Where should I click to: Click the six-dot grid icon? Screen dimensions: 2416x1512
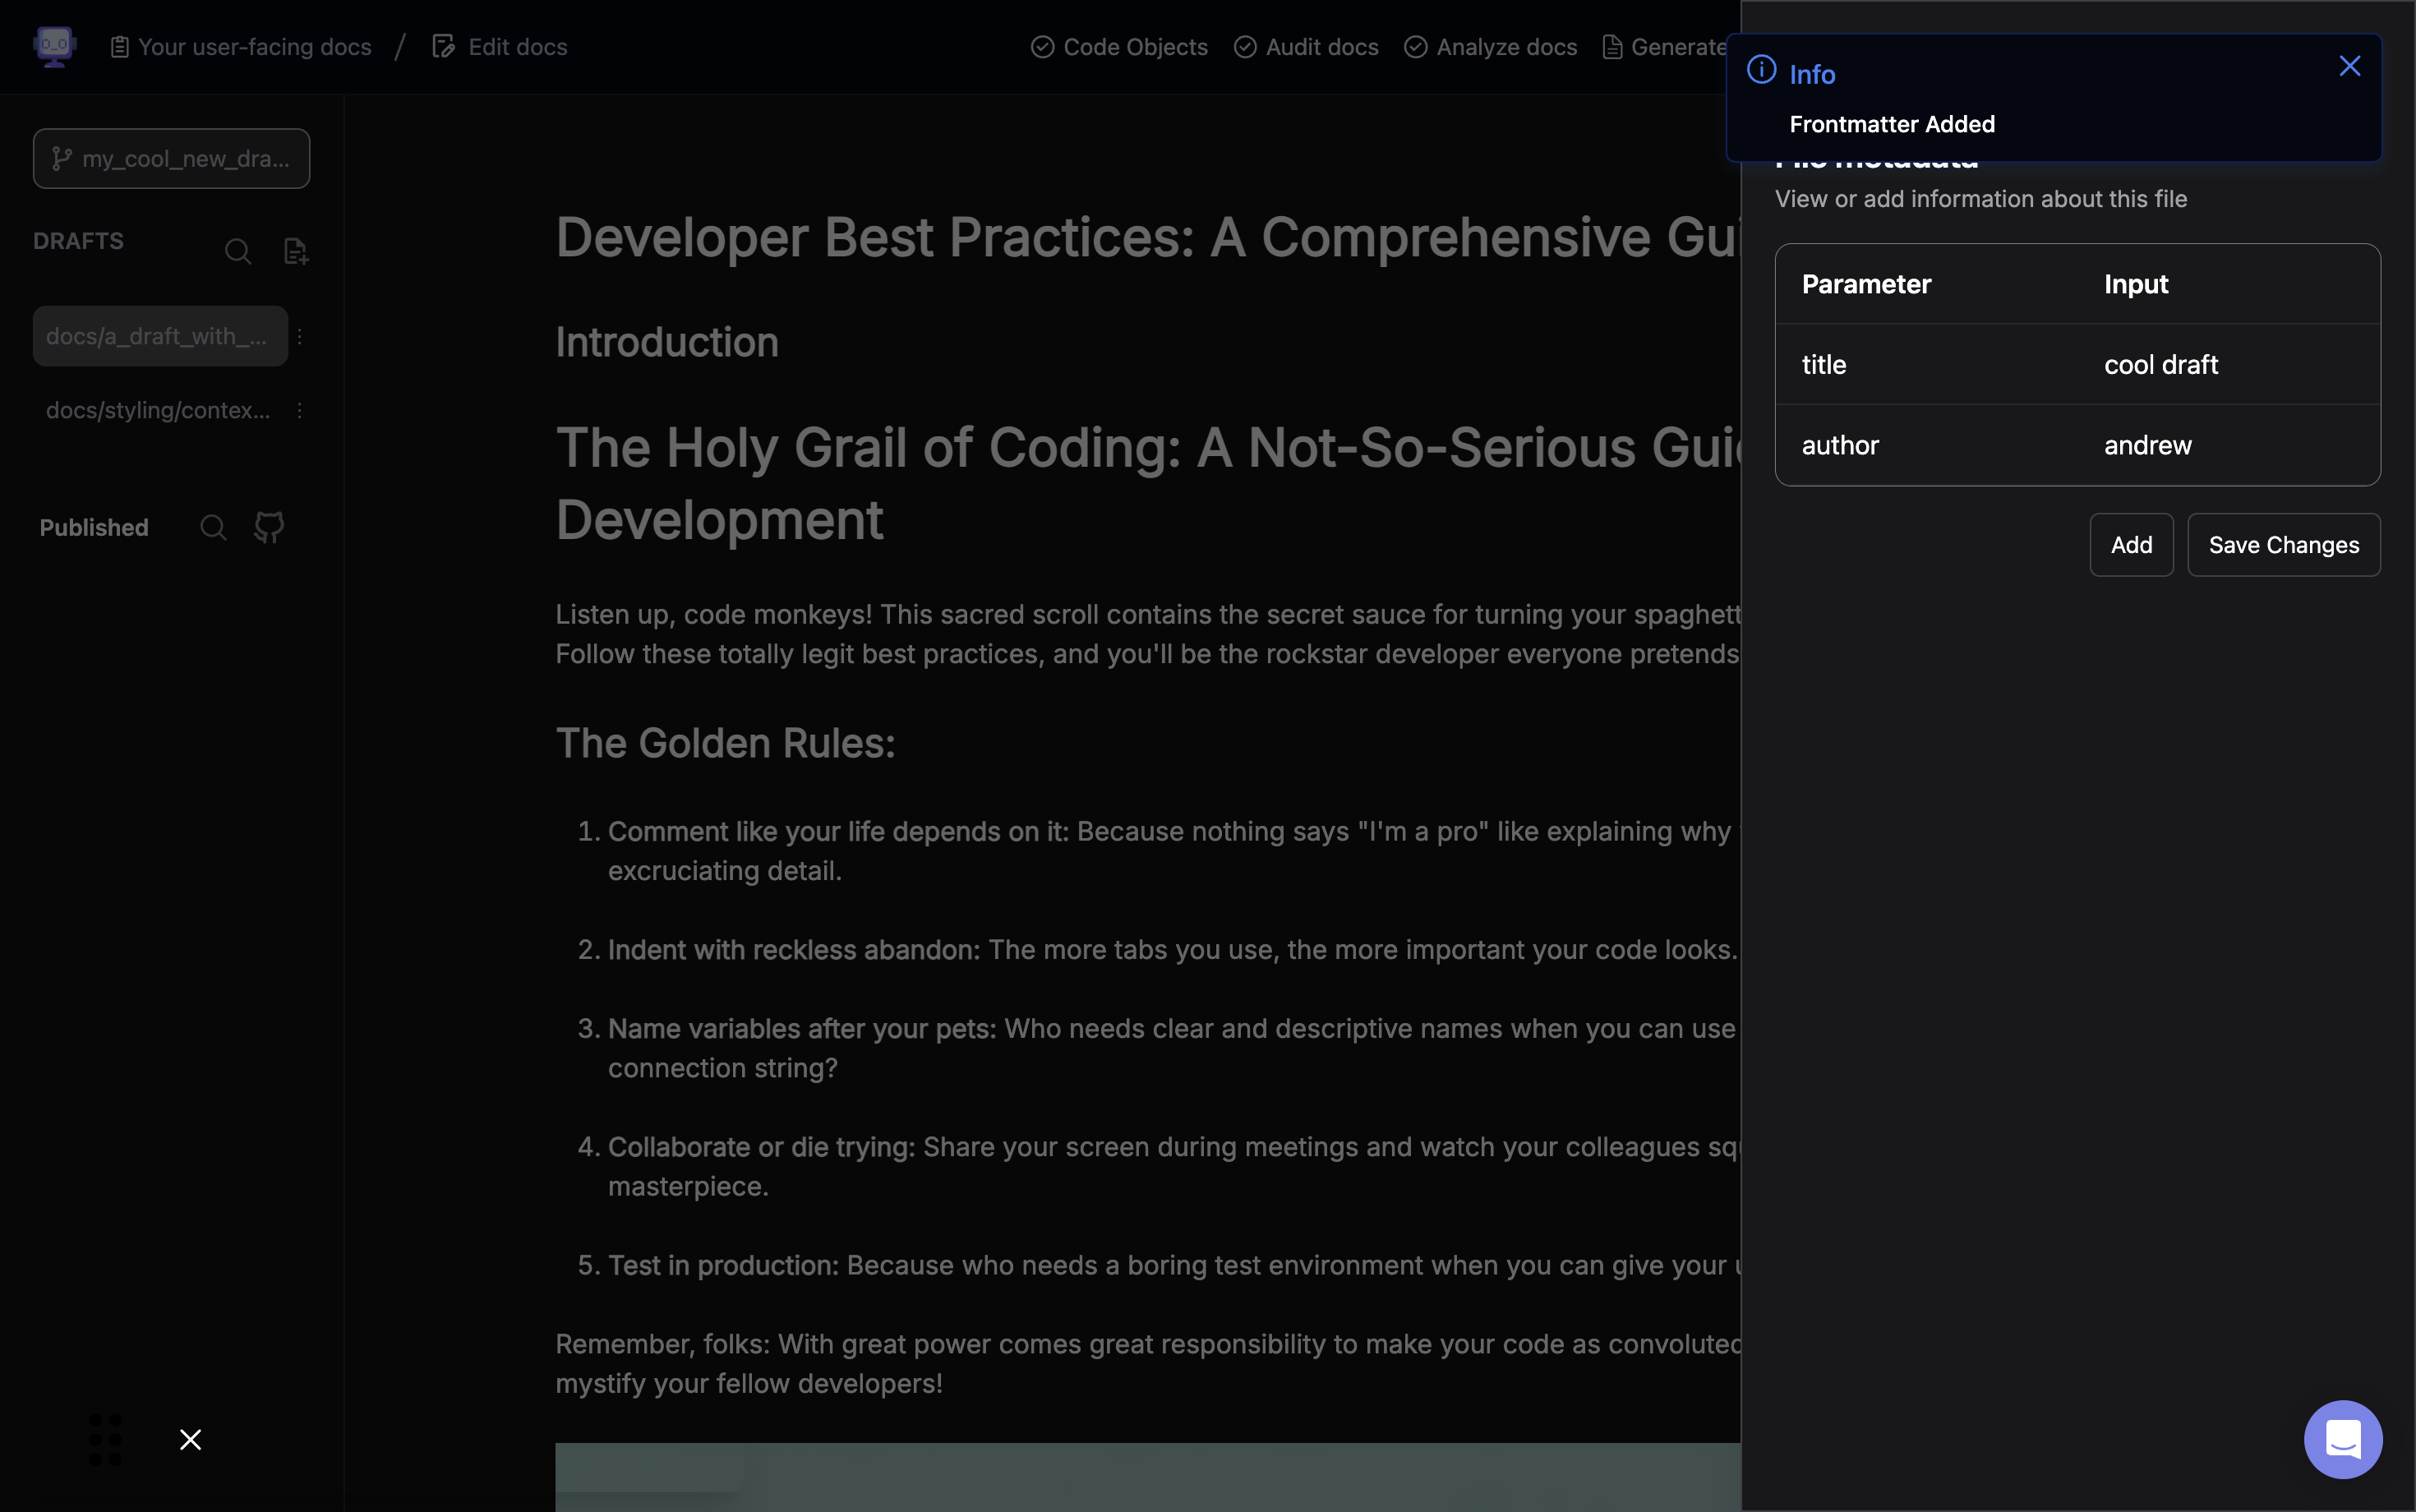[x=105, y=1439]
